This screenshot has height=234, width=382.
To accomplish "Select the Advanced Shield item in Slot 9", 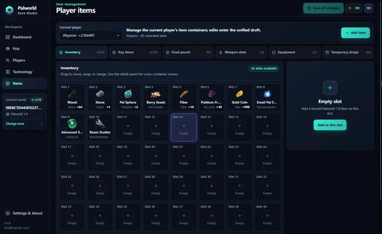I will coord(72,128).
